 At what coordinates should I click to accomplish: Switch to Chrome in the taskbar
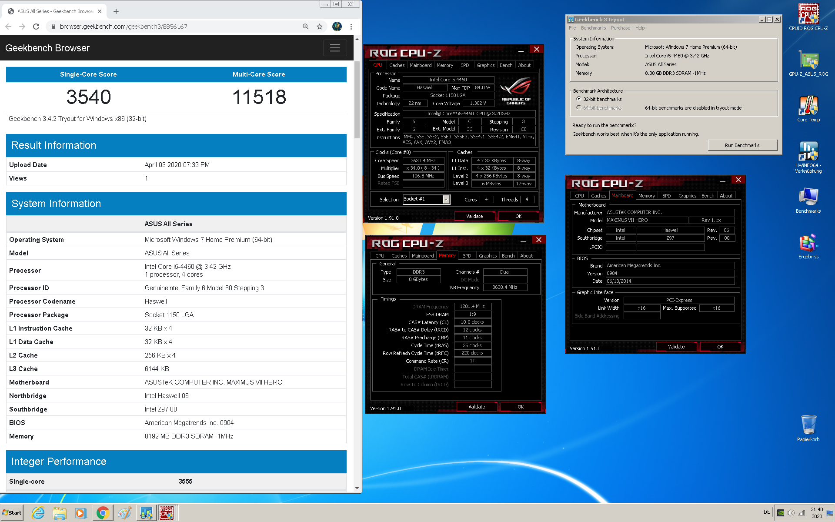coord(103,513)
